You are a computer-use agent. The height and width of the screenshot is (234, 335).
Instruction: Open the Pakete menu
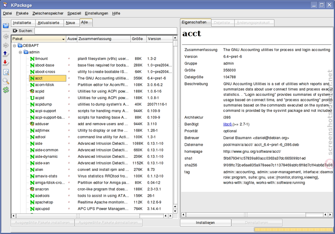coord(22,13)
